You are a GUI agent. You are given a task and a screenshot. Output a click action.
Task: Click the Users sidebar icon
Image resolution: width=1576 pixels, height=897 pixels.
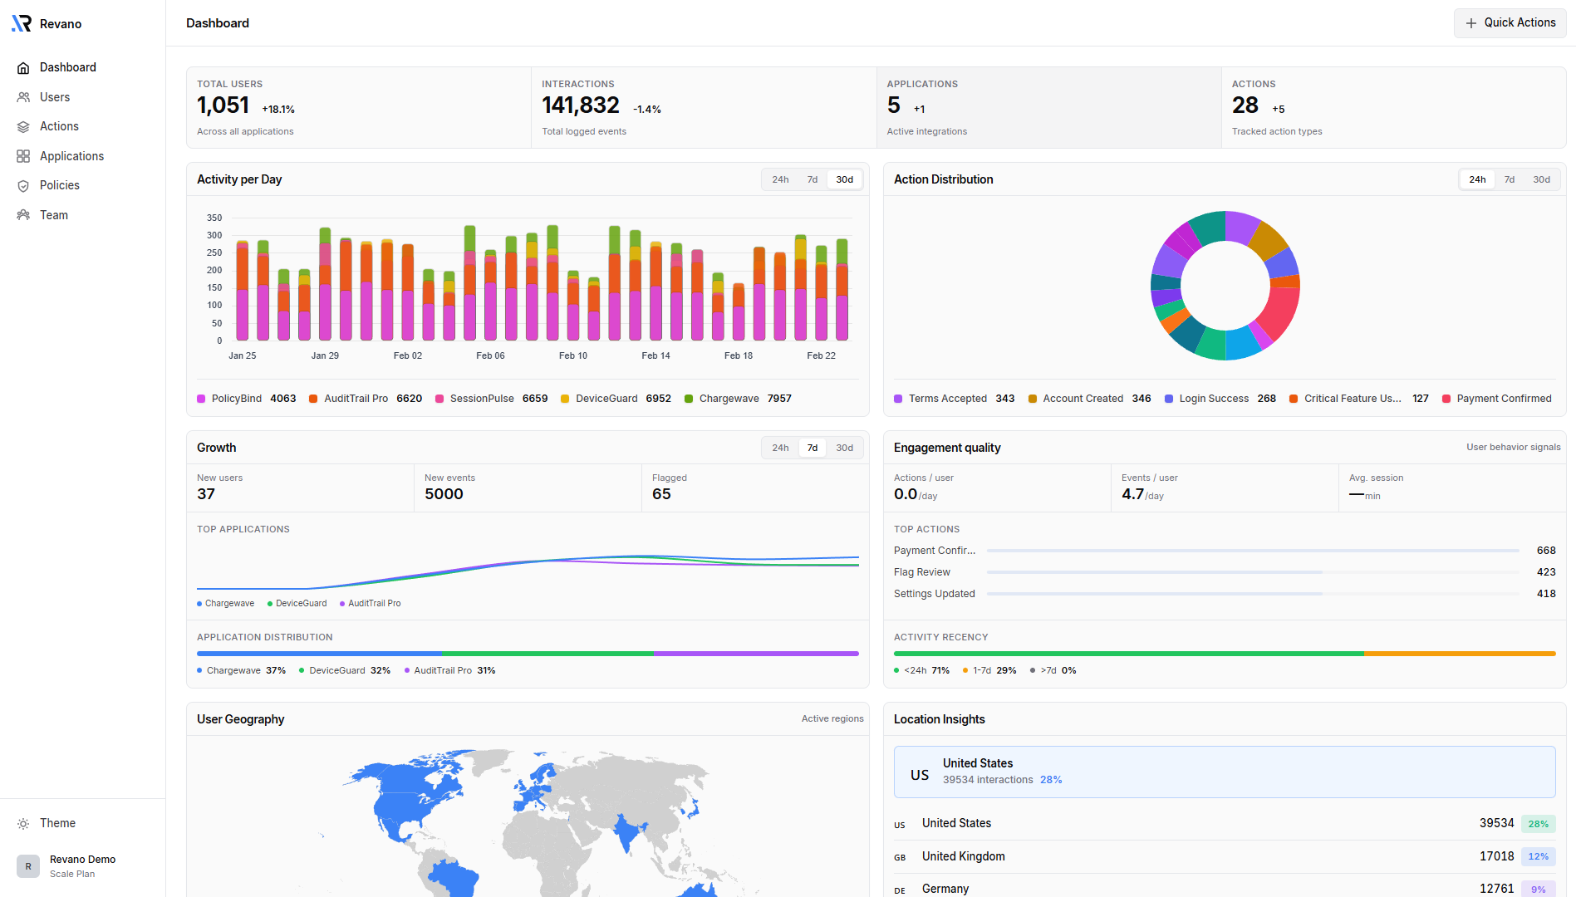point(23,97)
